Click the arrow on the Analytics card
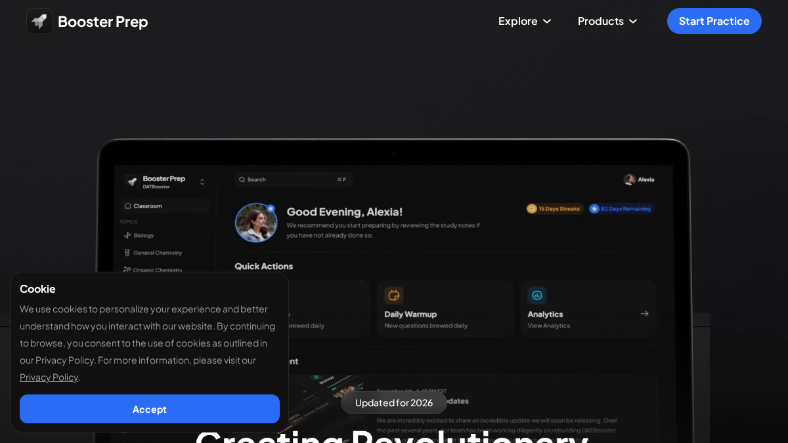 tap(644, 314)
